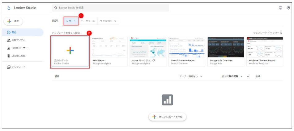Select 最近 in the sidebar
Image resolution: width=294 pixels, height=131 pixels.
[x=23, y=32]
